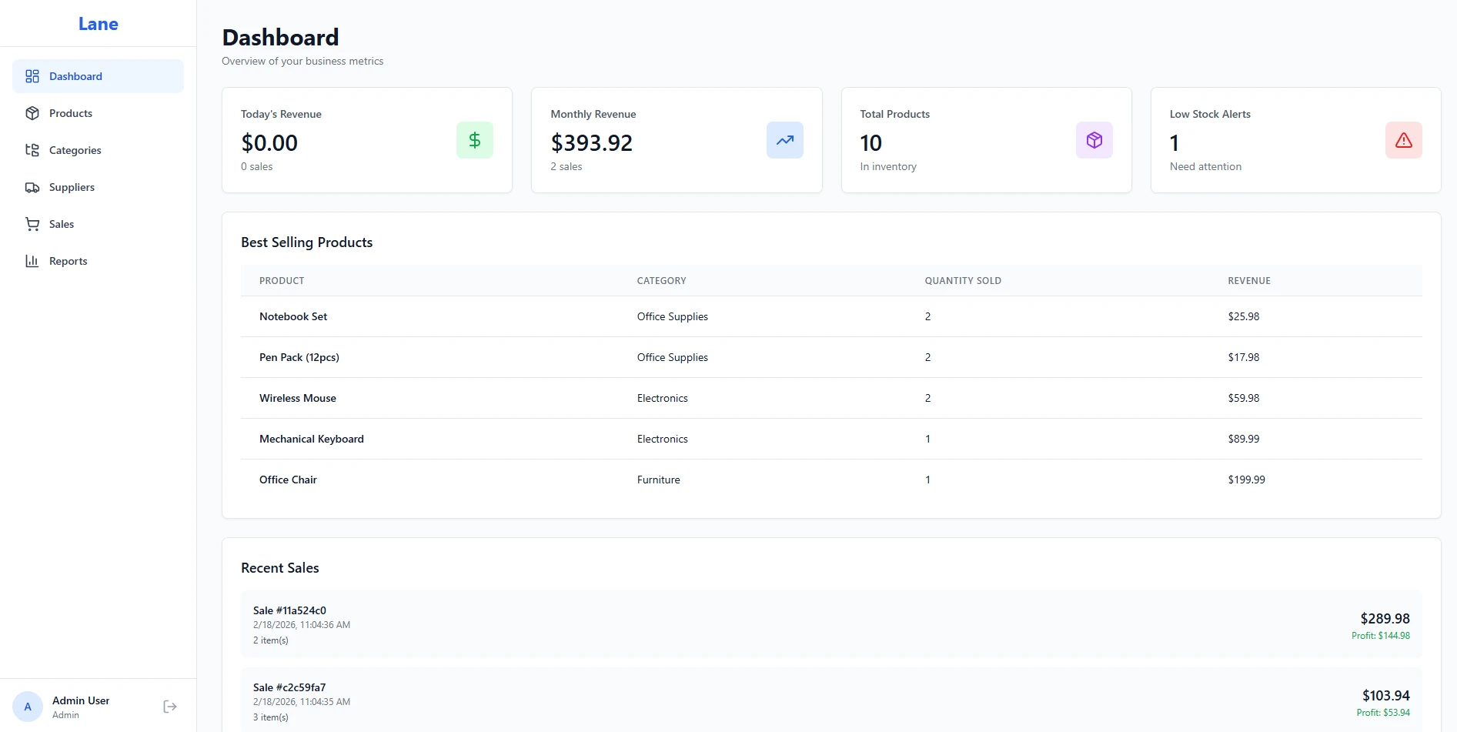The height and width of the screenshot is (732, 1457).
Task: Go to the Reports page
Action: [x=69, y=261]
